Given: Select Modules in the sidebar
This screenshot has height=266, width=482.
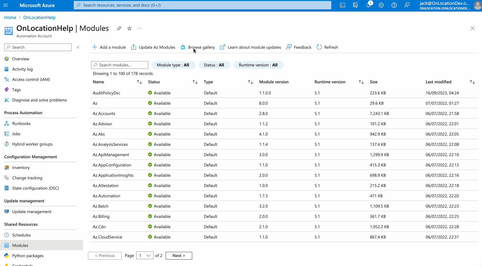Looking at the screenshot, I should coord(42,245).
